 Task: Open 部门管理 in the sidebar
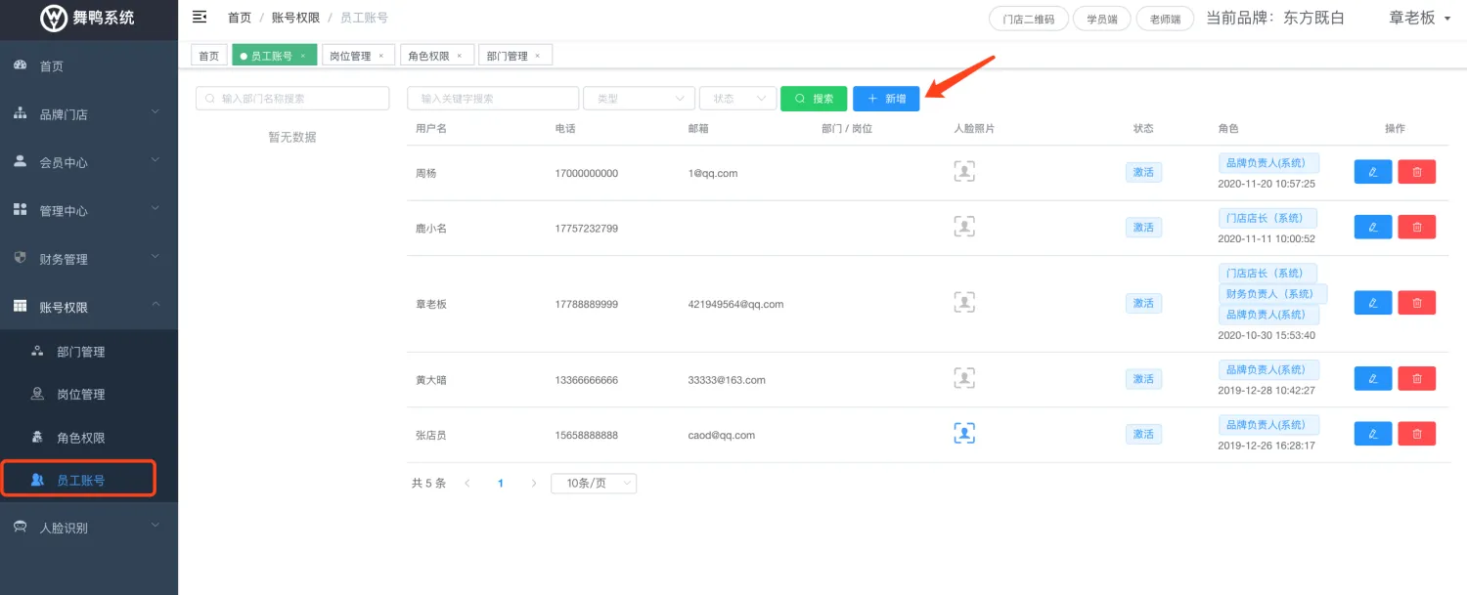80,352
